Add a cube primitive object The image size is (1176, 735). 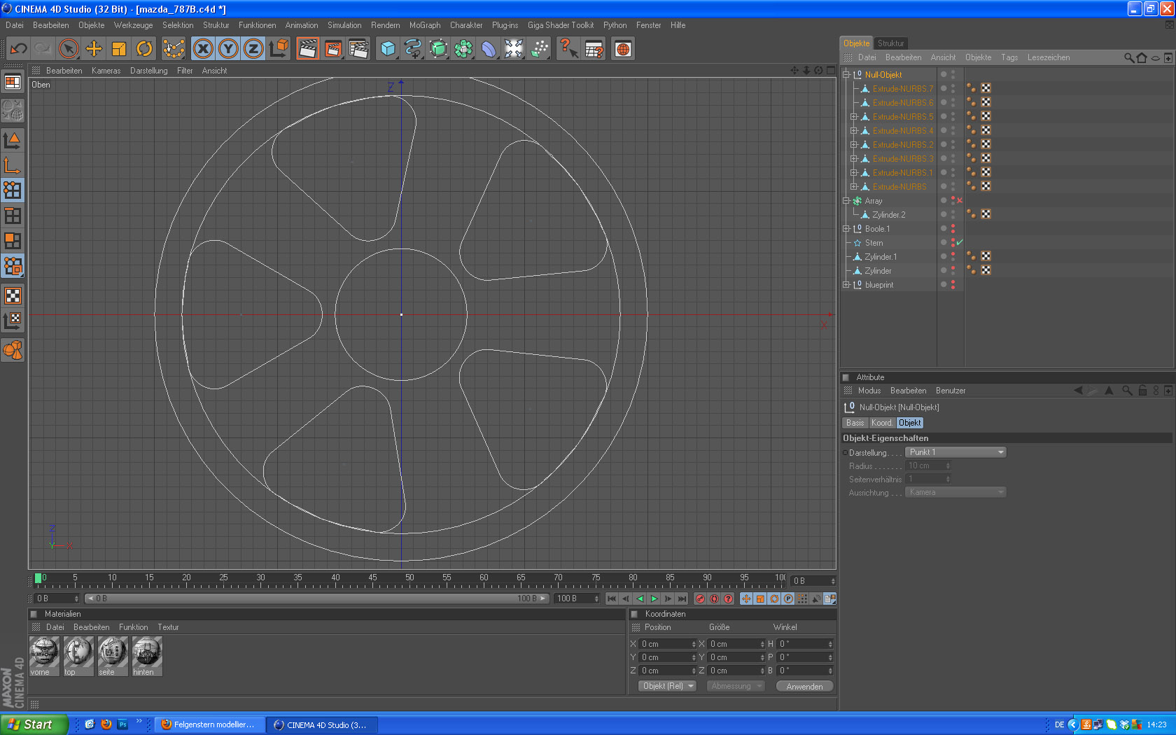[x=388, y=49]
